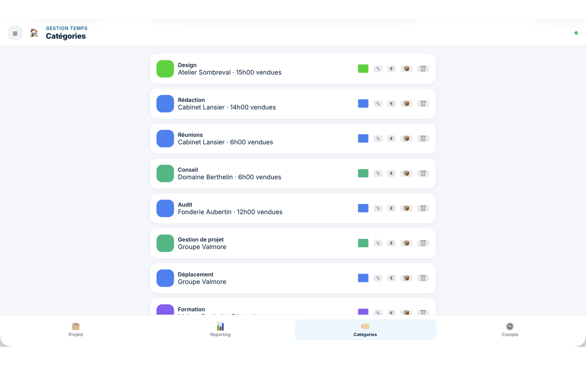586x366 pixels.
Task: Click the GESTION TEMPS header link
Action: coord(67,28)
